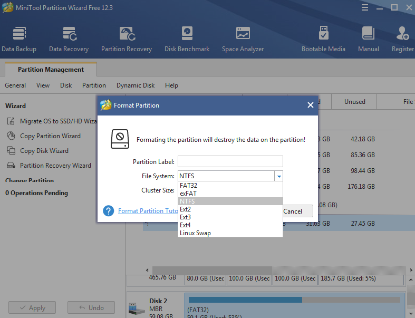Screen dimensions: 415x318
Task: Launch the Data Recovery tool
Action: (69, 39)
